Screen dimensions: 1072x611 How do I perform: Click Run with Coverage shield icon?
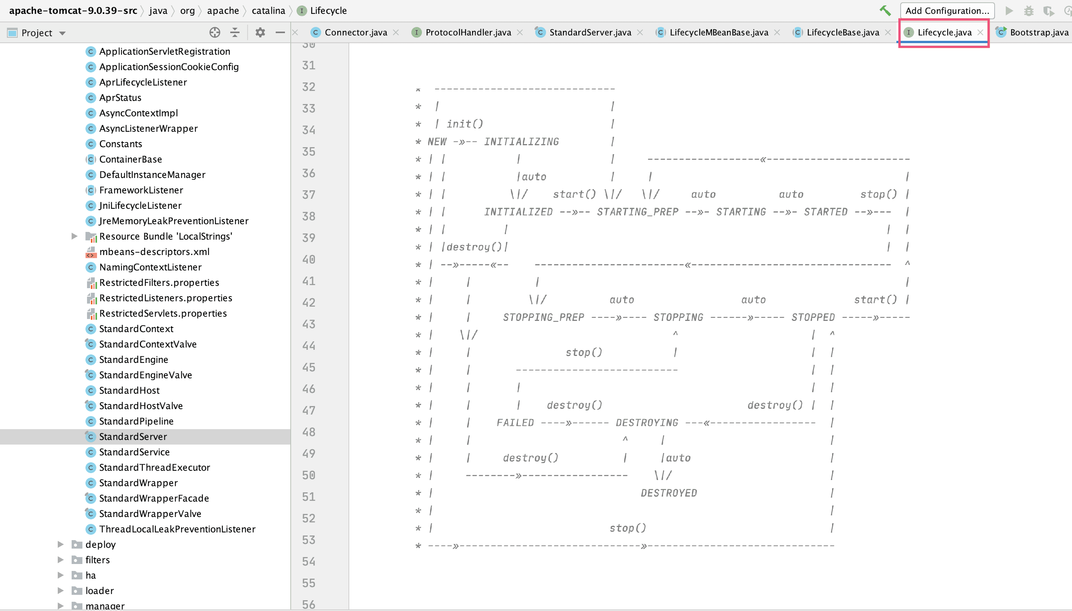point(1048,10)
